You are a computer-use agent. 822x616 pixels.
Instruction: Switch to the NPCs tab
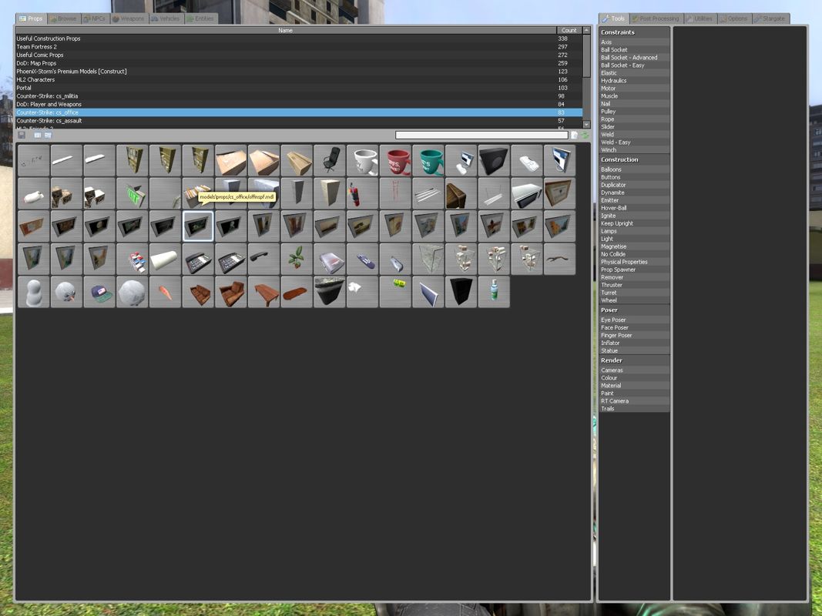[94, 18]
